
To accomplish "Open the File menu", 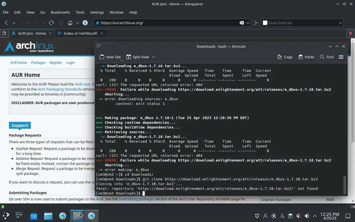I will click(x=6, y=12).
